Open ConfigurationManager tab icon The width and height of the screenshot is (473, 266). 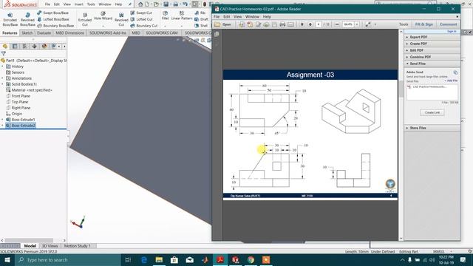click(24, 46)
